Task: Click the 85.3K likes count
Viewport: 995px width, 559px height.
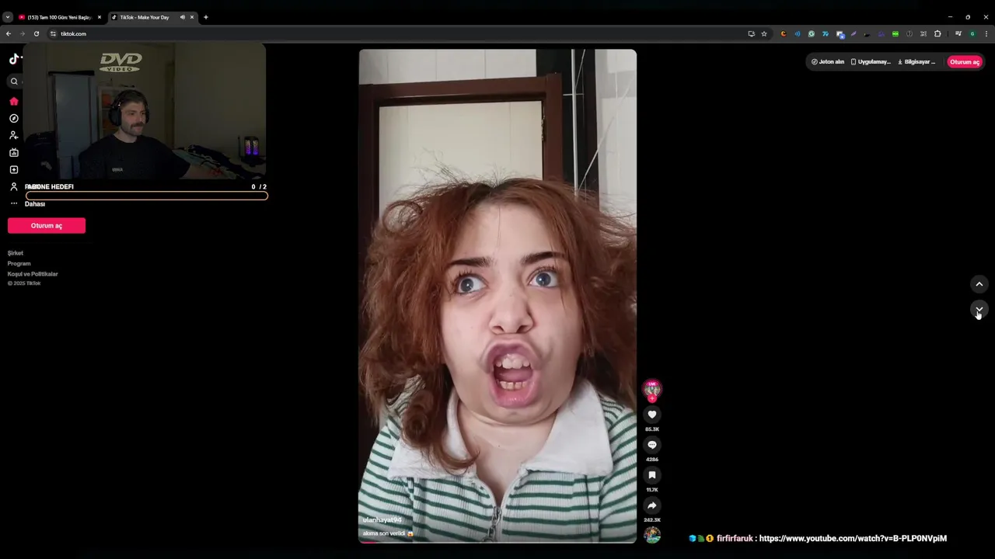Action: pos(652,429)
